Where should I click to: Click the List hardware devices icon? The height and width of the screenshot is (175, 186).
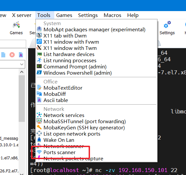(x=39, y=54)
